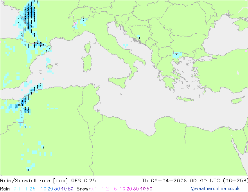The height and width of the screenshot is (192, 248).
Task: Select snow legend value 50
Action: coord(149,189)
